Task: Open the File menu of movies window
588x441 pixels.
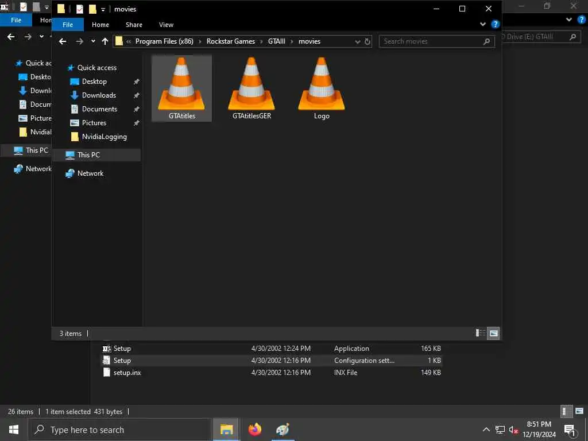Action: pyautogui.click(x=68, y=25)
